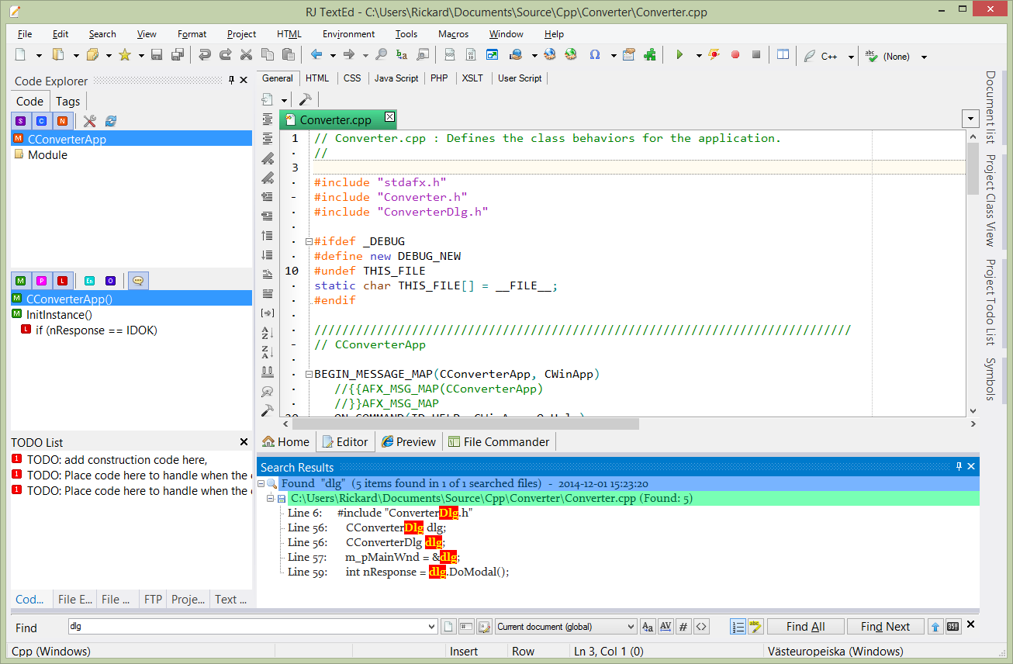The height and width of the screenshot is (664, 1013).
Task: Click the red Record macro icon
Action: pos(735,55)
